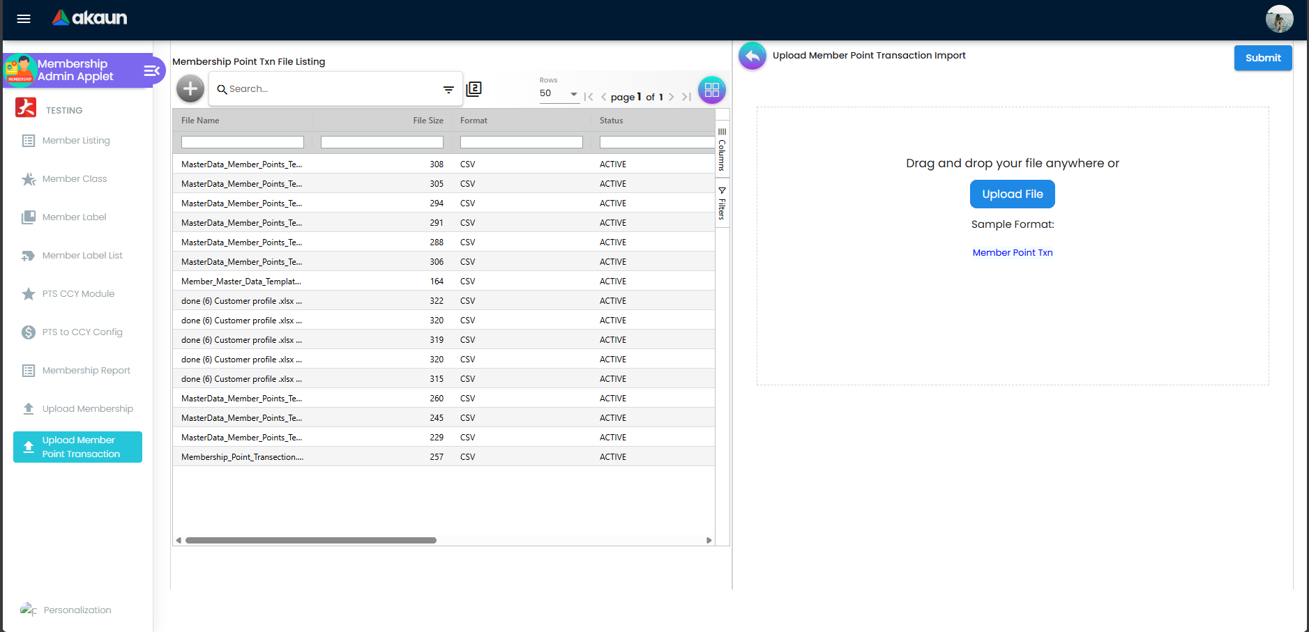Click the File Name filter input
The height and width of the screenshot is (632, 1309).
click(243, 142)
